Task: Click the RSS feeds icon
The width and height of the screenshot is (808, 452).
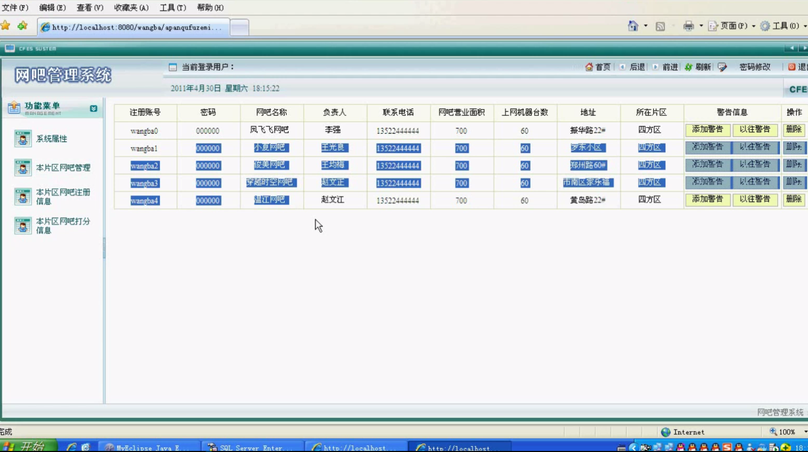Action: [660, 26]
